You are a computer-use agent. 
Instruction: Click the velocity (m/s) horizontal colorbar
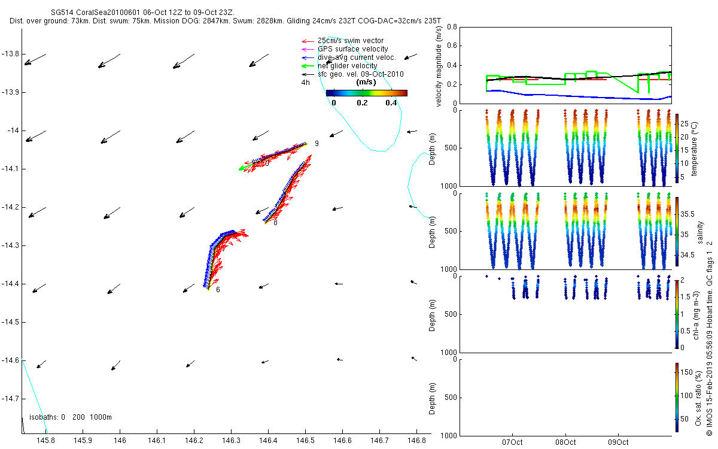[x=366, y=93]
